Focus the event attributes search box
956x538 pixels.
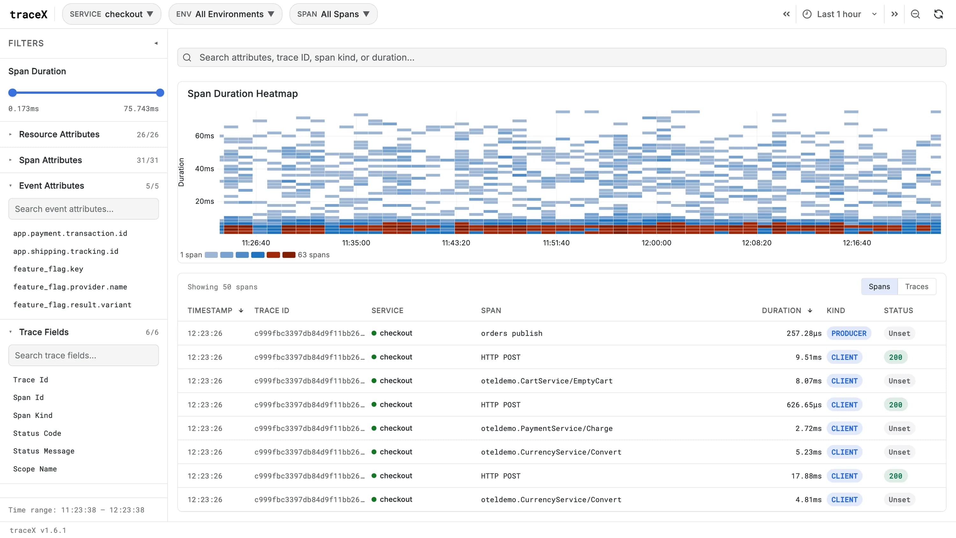point(83,209)
